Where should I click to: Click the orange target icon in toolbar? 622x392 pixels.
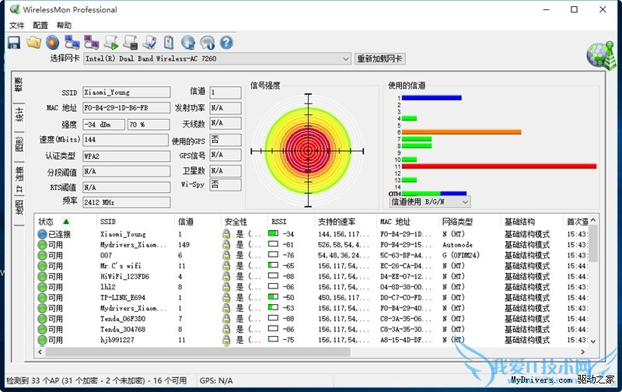click(52, 42)
